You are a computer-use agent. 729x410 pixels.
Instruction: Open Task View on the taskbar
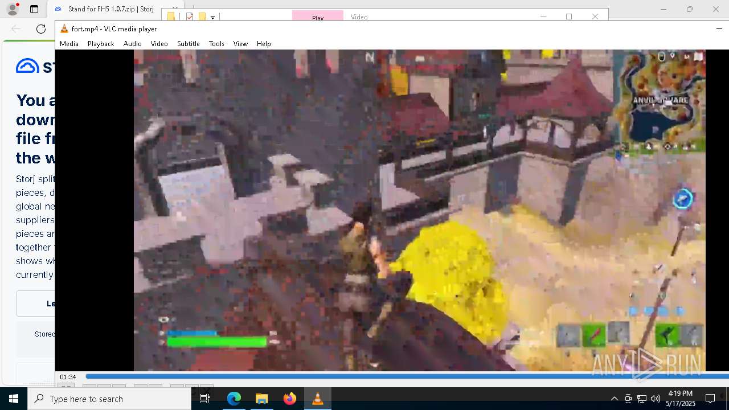click(x=205, y=399)
